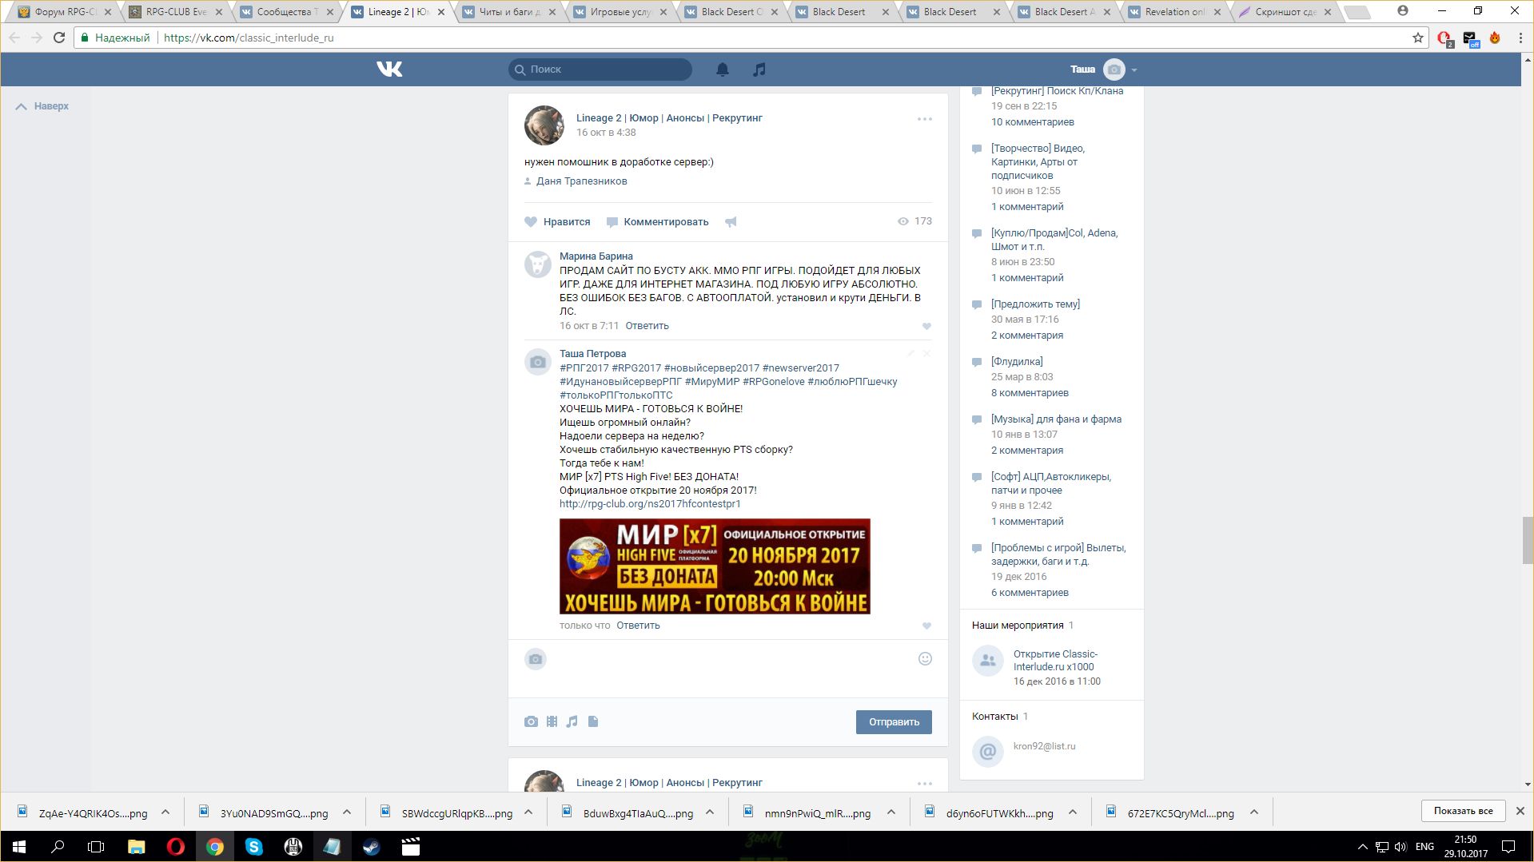Click the flame extension icon
This screenshot has height=862, width=1534.
pos(1495,38)
